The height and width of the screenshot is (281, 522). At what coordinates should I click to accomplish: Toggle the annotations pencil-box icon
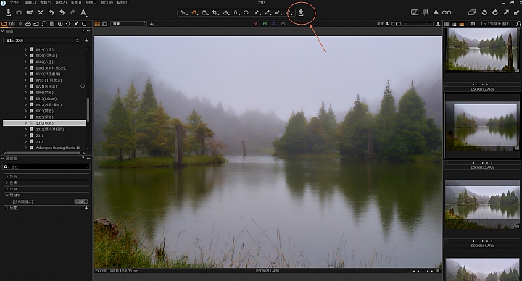(415, 12)
